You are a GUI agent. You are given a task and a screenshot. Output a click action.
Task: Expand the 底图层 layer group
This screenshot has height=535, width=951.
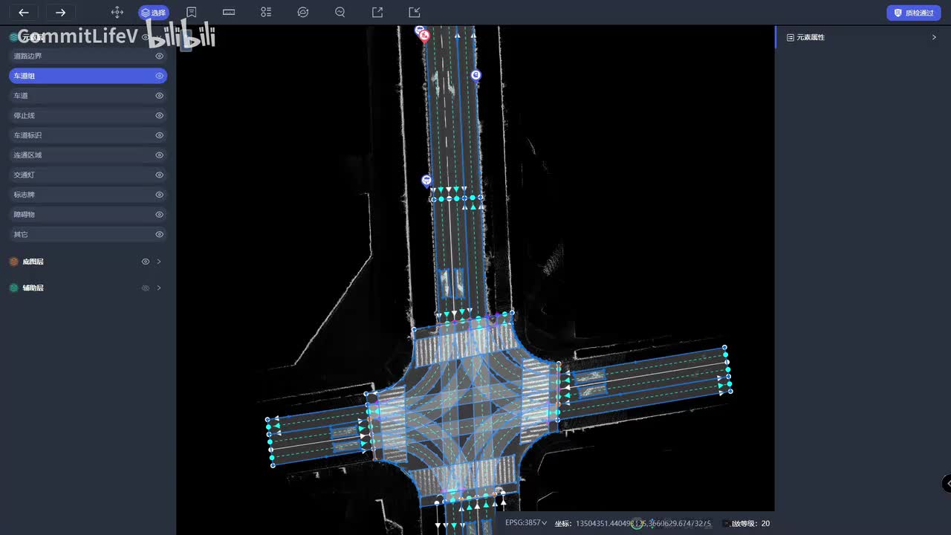(x=159, y=262)
